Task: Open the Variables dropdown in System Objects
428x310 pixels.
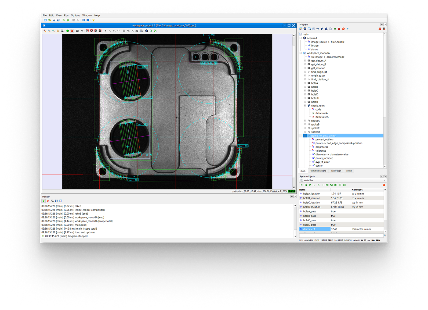Action: click(385, 180)
